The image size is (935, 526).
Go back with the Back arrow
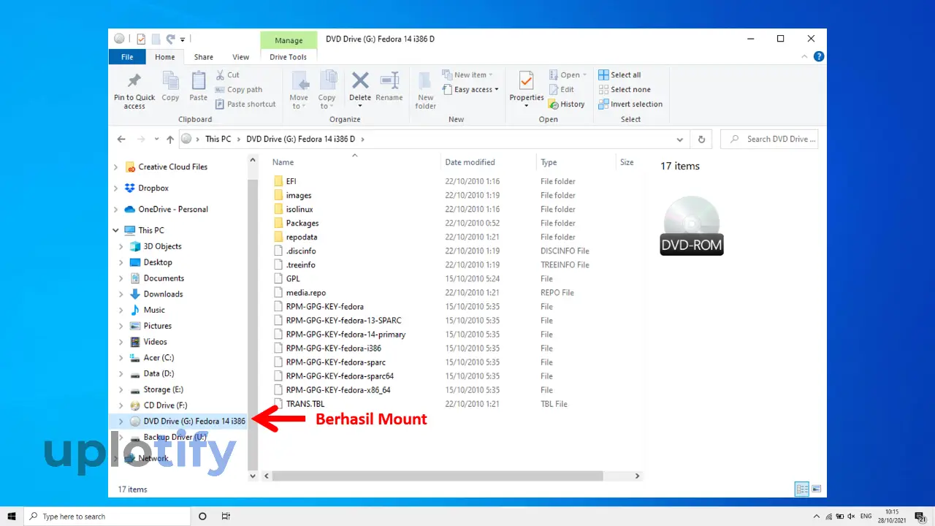[122, 139]
